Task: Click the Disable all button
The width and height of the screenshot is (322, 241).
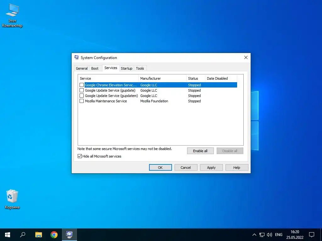Action: click(x=230, y=151)
